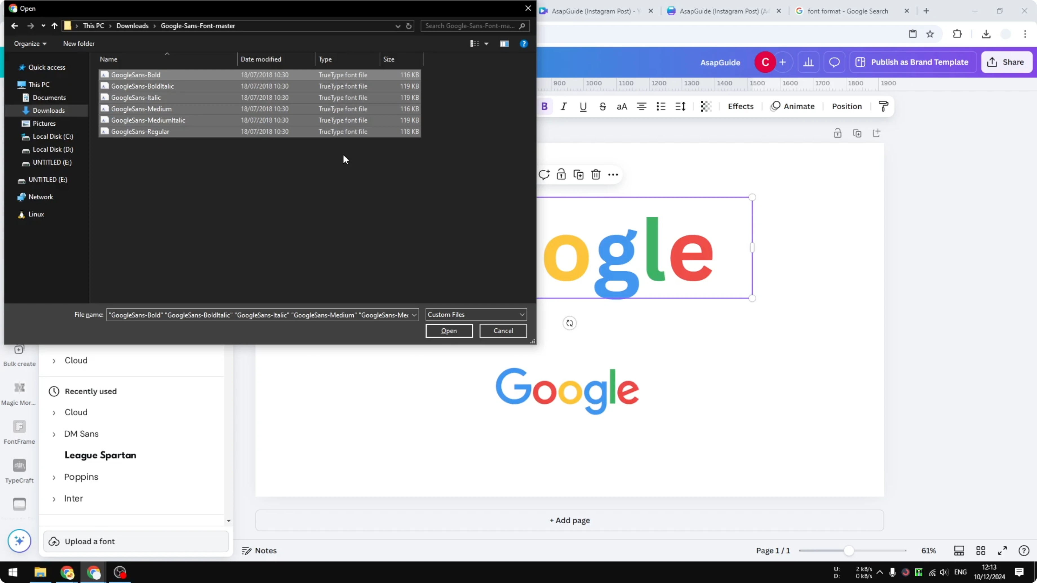Open the Notes panel at the bottom
The height and width of the screenshot is (583, 1037).
(259, 550)
